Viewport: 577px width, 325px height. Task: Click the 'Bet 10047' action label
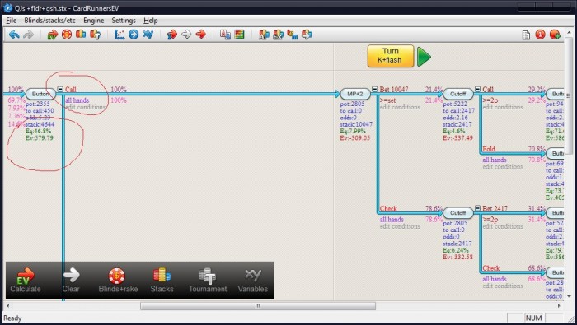(x=394, y=89)
